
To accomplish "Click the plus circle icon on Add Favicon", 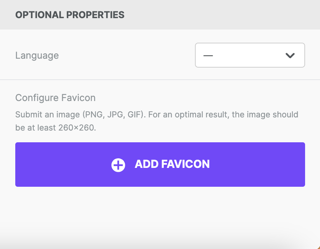I will [x=118, y=165].
